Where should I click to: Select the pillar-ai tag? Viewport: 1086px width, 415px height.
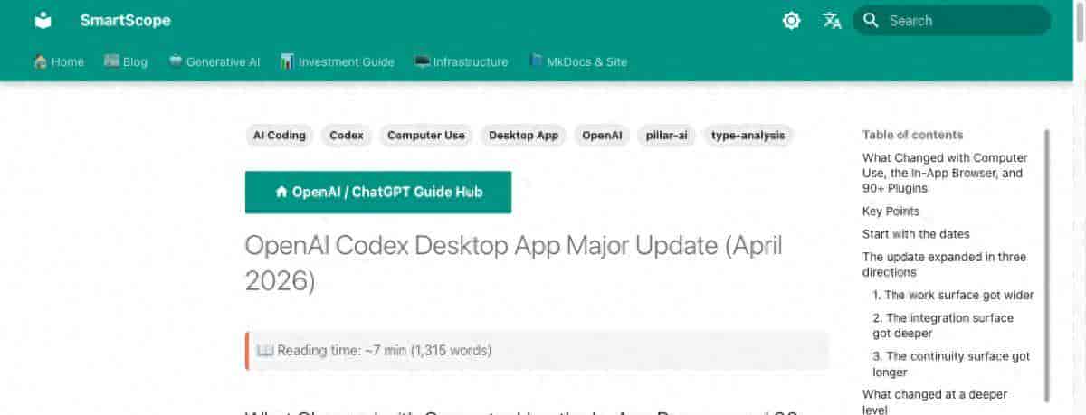667,136
